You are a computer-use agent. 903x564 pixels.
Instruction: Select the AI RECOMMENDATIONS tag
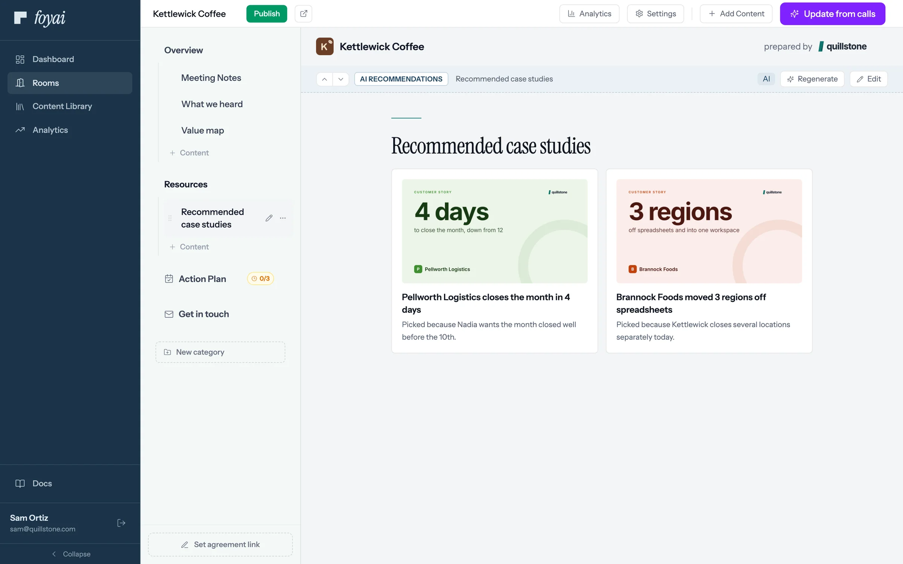point(401,79)
